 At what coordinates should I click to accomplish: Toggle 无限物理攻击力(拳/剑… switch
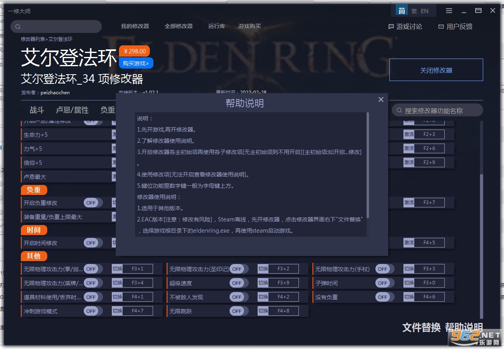tap(93, 269)
